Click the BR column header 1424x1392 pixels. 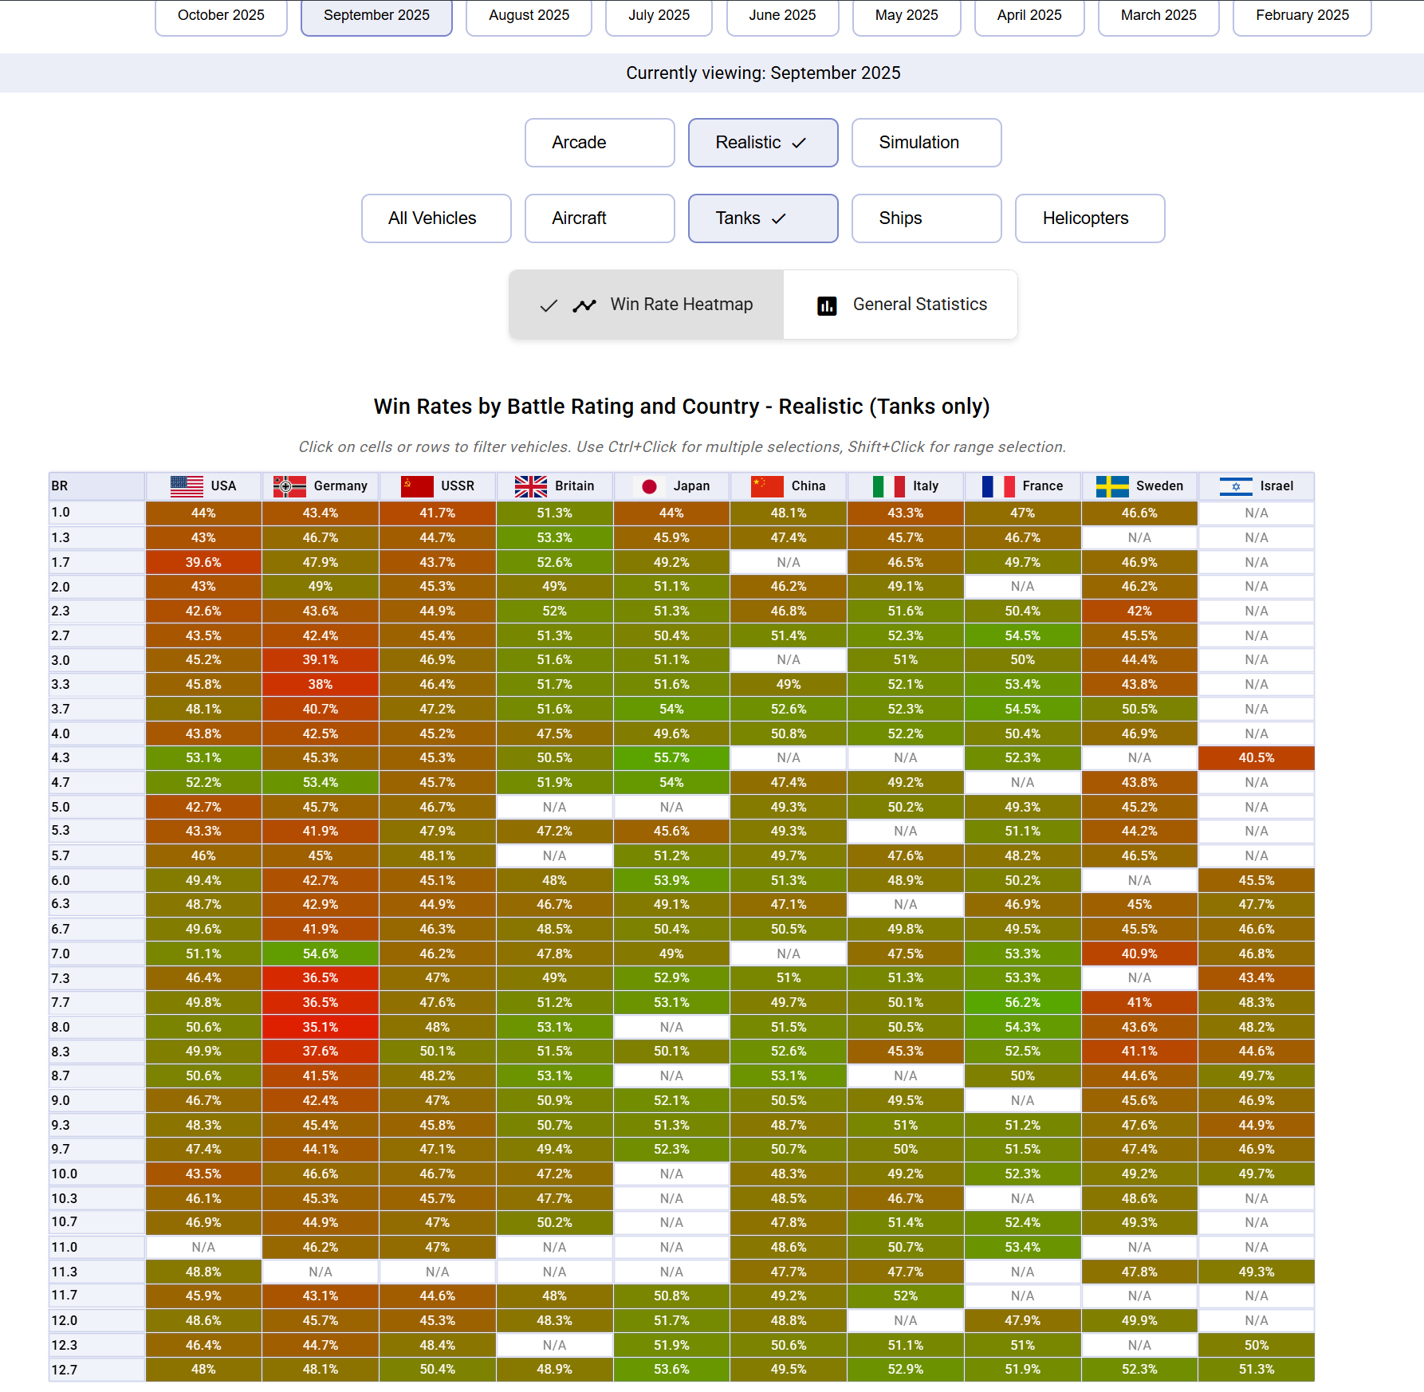(x=96, y=486)
